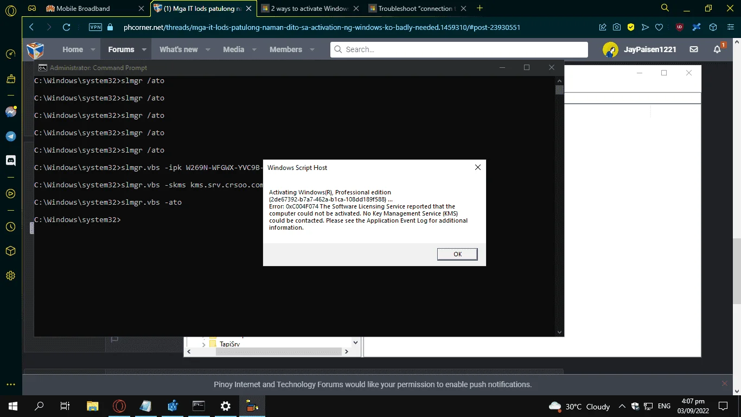Open GX Corner gamepad icon
The height and width of the screenshot is (417, 741).
pyautogui.click(x=33, y=9)
